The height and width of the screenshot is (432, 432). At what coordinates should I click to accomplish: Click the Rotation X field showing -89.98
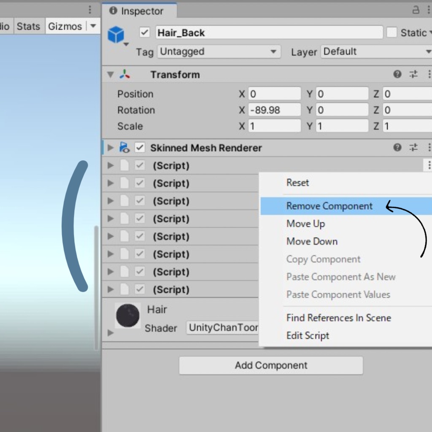(274, 110)
